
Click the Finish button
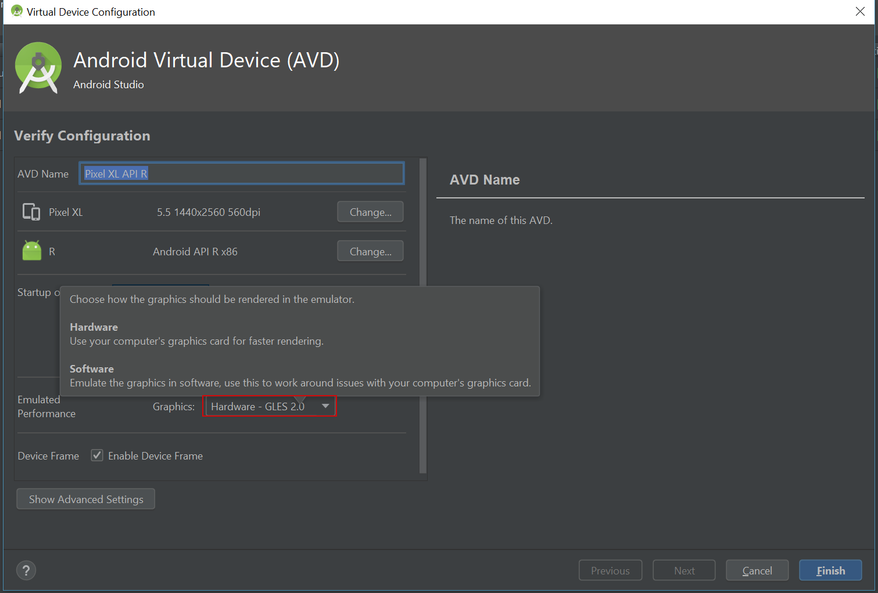pyautogui.click(x=830, y=570)
